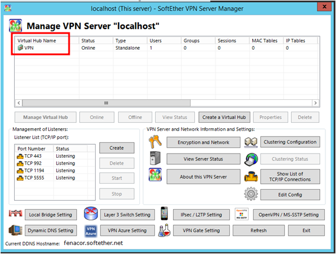Image resolution: width=336 pixels, height=254 pixels.
Task: Click the 'fenacor.softether.net' hostname text
Action: (x=93, y=243)
